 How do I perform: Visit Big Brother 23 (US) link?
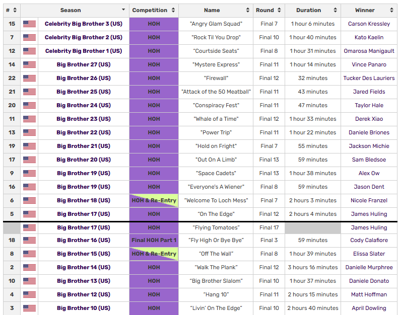[x=84, y=119]
